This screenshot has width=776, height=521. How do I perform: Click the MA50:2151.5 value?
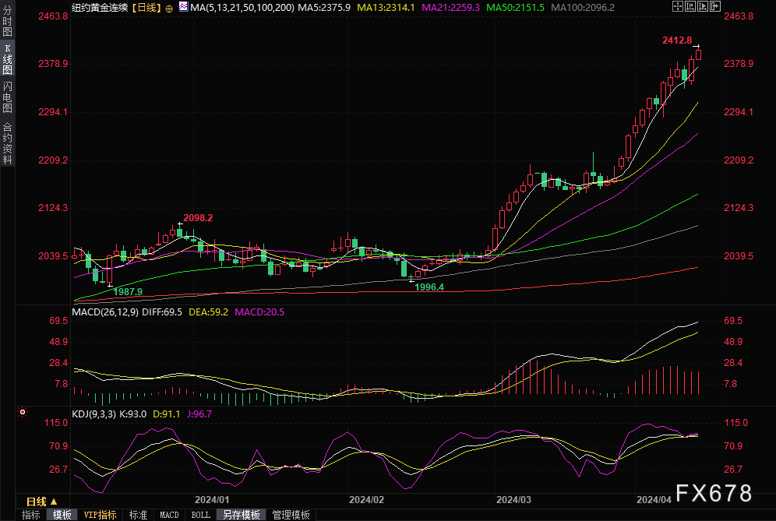tap(515, 8)
